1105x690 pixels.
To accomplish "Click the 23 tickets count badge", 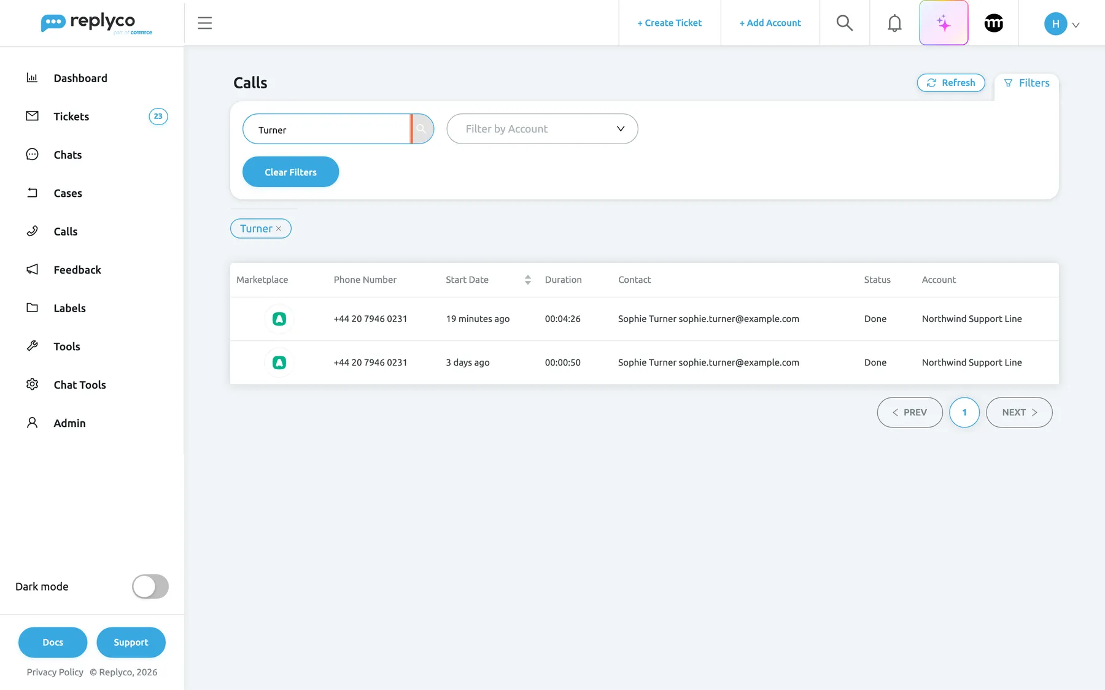I will [x=158, y=117].
